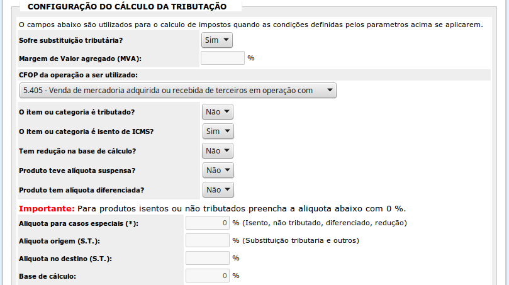Select the 'Aliquota no destino (S.T.)' field
The width and height of the screenshot is (509, 285).
click(x=208, y=258)
